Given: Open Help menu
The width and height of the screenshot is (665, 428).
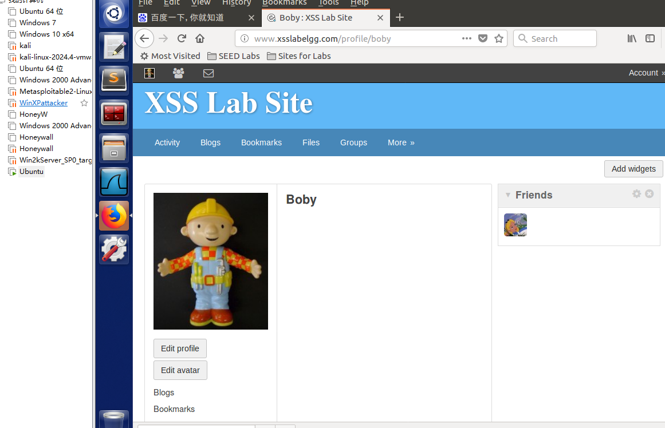Looking at the screenshot, I should coord(359,3).
